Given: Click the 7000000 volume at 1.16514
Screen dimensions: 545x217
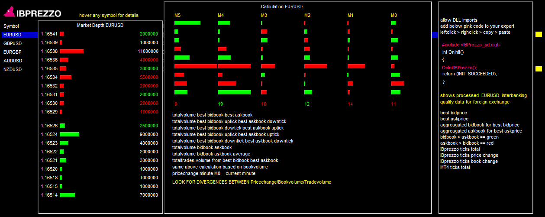Looking at the screenshot, I should click(149, 195).
